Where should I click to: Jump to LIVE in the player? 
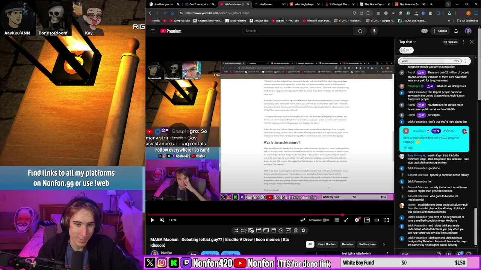coord(172,220)
